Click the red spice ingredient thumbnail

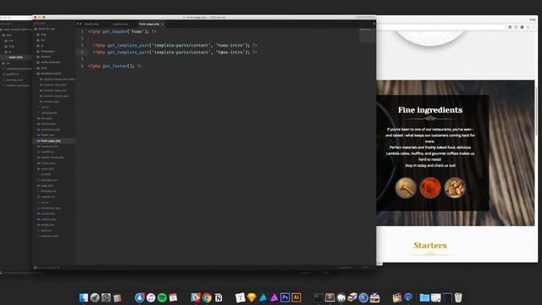[x=430, y=188]
